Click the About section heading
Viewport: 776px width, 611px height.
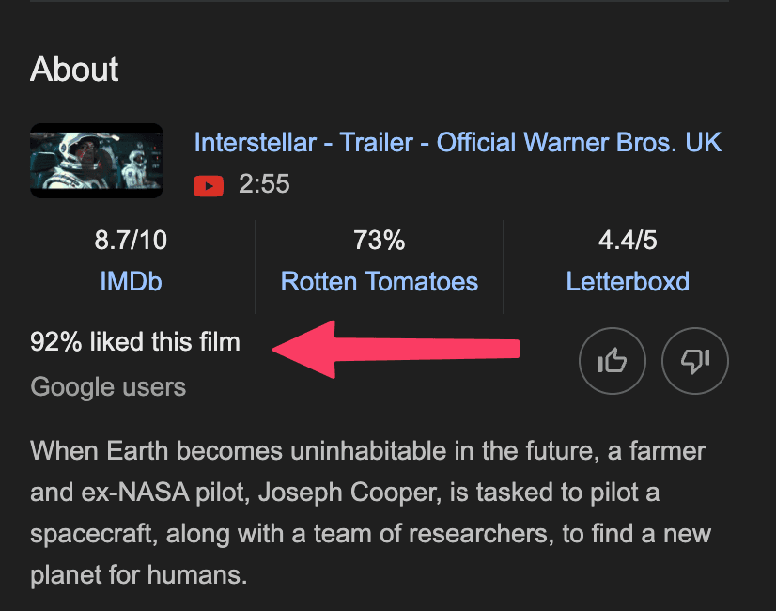(74, 69)
